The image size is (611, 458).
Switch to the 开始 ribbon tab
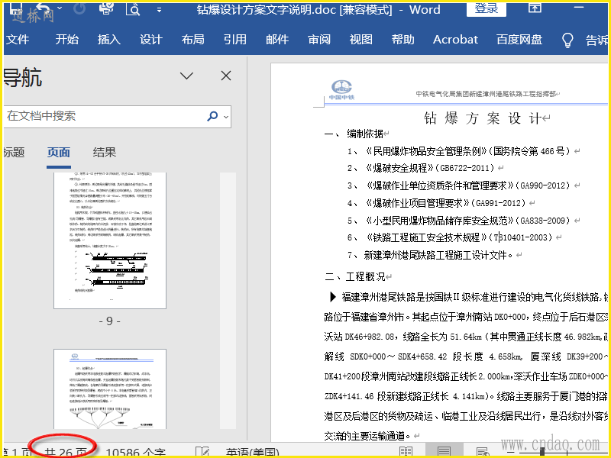[66, 40]
